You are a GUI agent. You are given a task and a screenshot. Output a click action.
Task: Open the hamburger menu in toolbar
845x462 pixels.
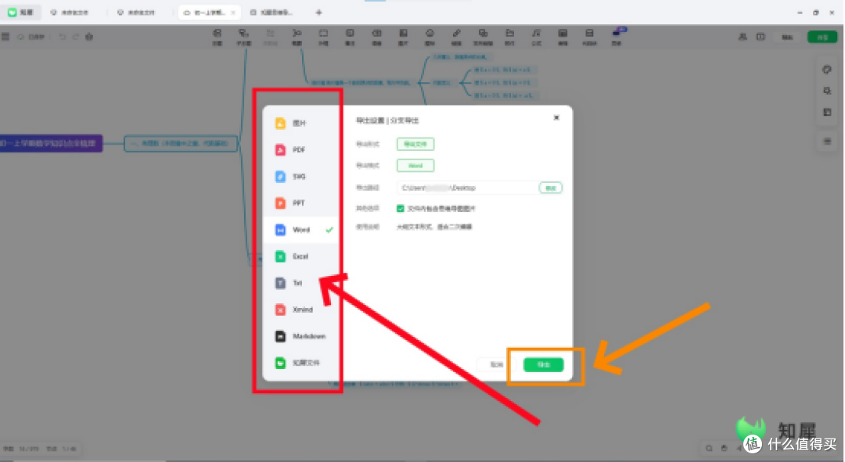[x=5, y=37]
